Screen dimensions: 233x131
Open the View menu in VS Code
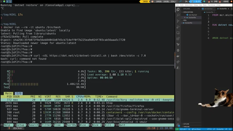[196, 5]
